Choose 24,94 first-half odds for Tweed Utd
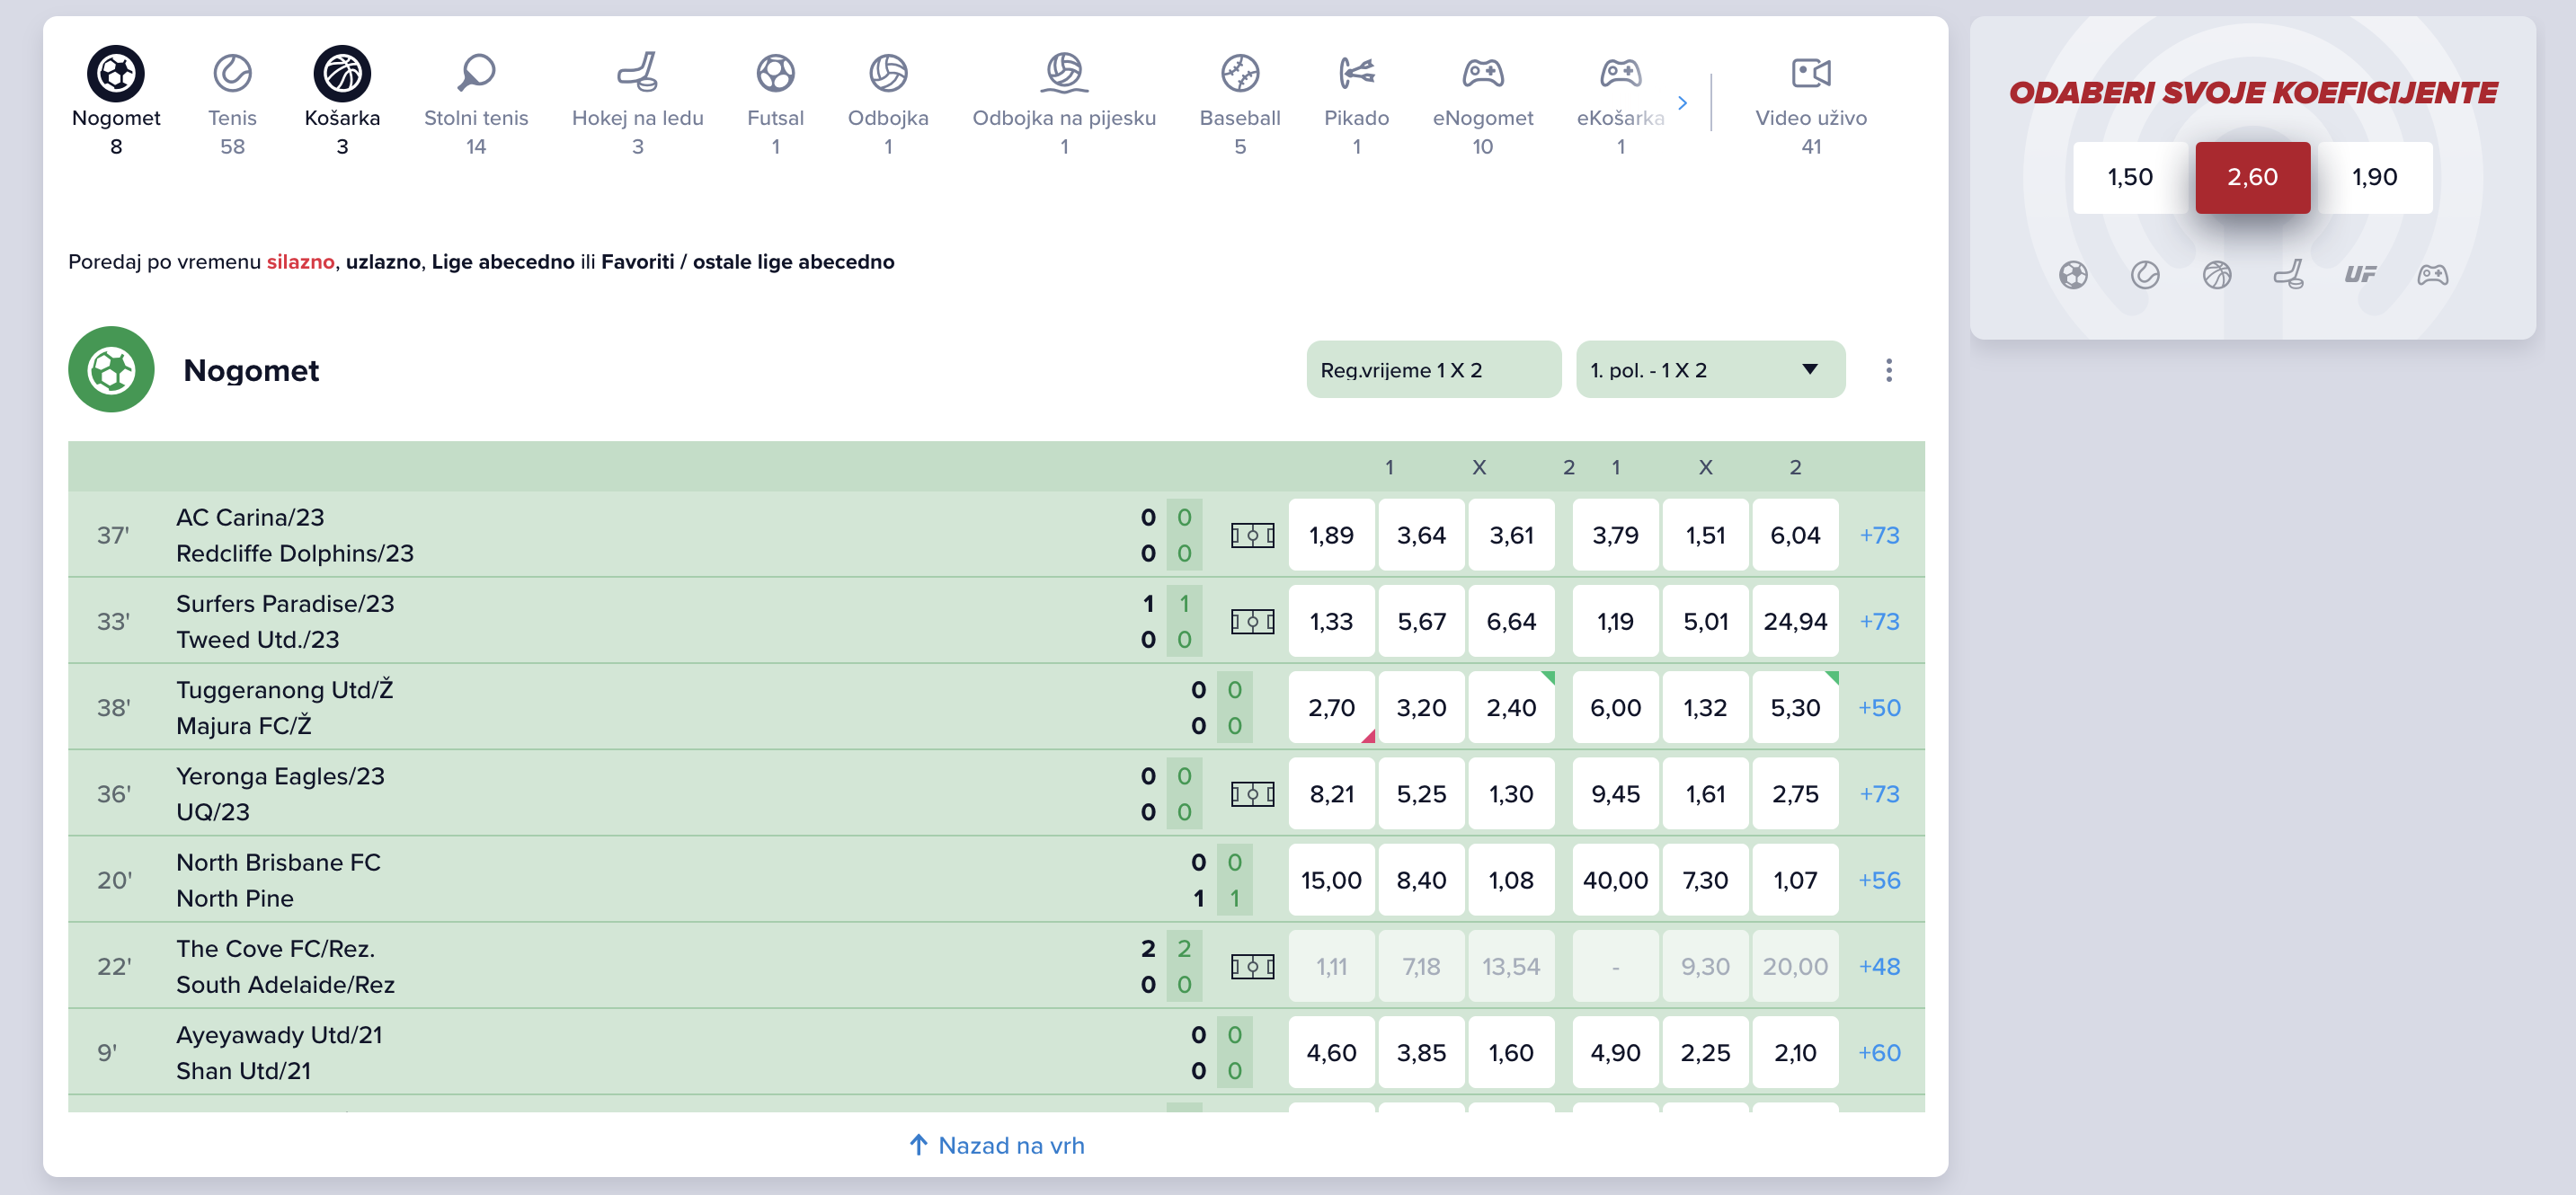2576x1195 pixels. click(x=1795, y=622)
